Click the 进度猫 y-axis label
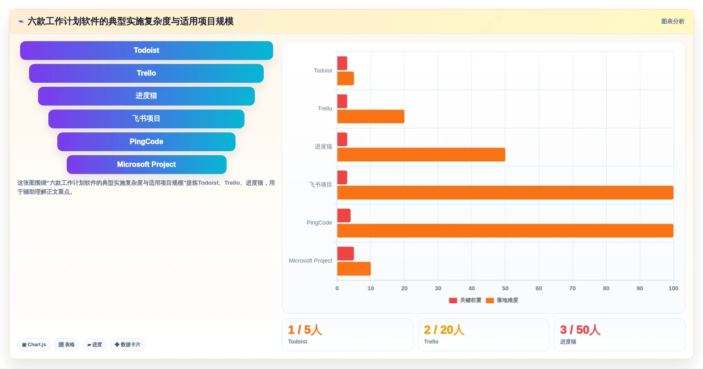 323,147
